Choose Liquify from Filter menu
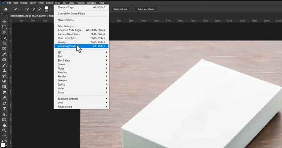Image resolution: width=282 pixels, height=148 pixels. tap(81, 42)
